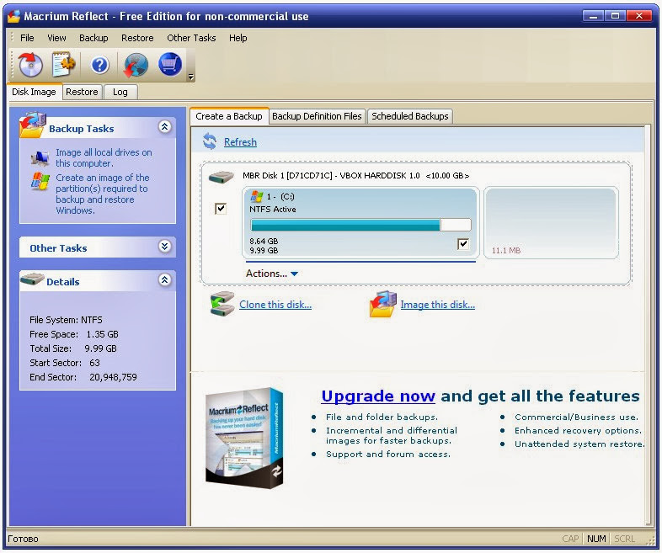Click the Macrium Reflect product box image
The image size is (662, 553).
(244, 438)
